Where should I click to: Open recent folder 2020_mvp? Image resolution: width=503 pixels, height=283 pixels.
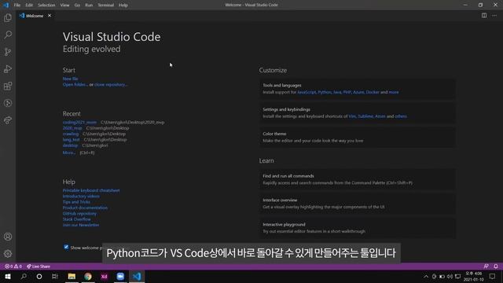pyautogui.click(x=72, y=128)
